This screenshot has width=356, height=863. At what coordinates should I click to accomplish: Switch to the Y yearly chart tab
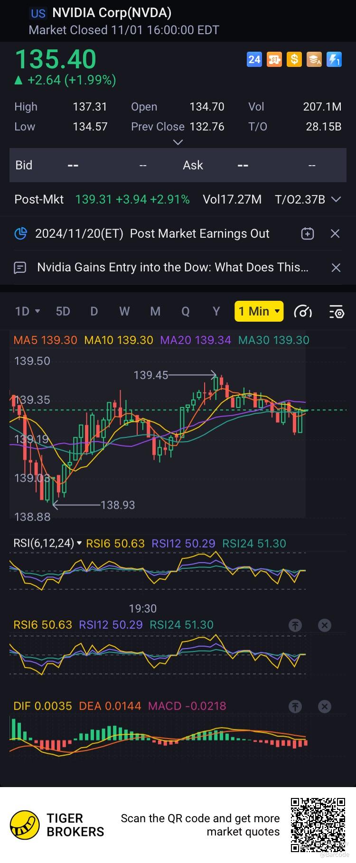pos(216,311)
